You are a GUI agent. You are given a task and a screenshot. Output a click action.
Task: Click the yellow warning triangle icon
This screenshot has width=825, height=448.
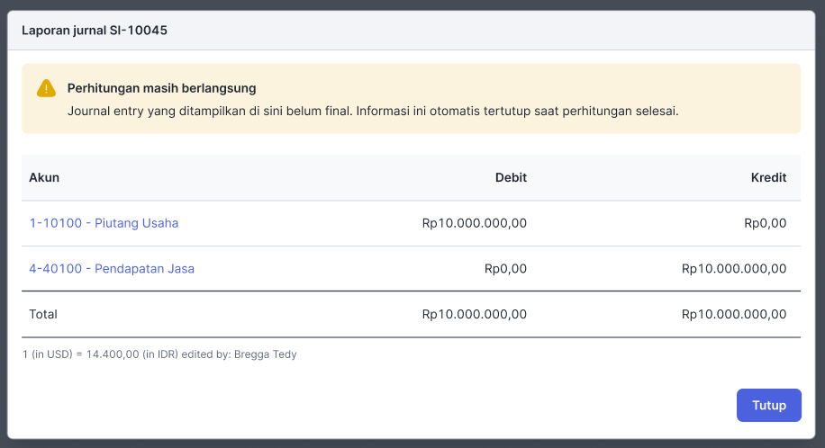click(46, 88)
